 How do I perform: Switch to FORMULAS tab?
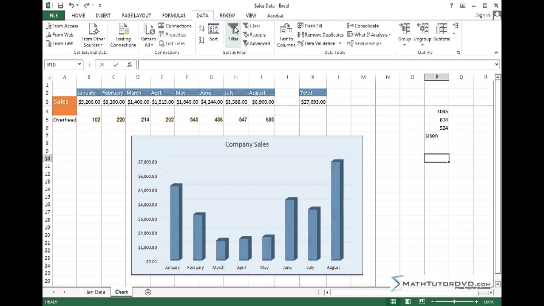tap(174, 15)
